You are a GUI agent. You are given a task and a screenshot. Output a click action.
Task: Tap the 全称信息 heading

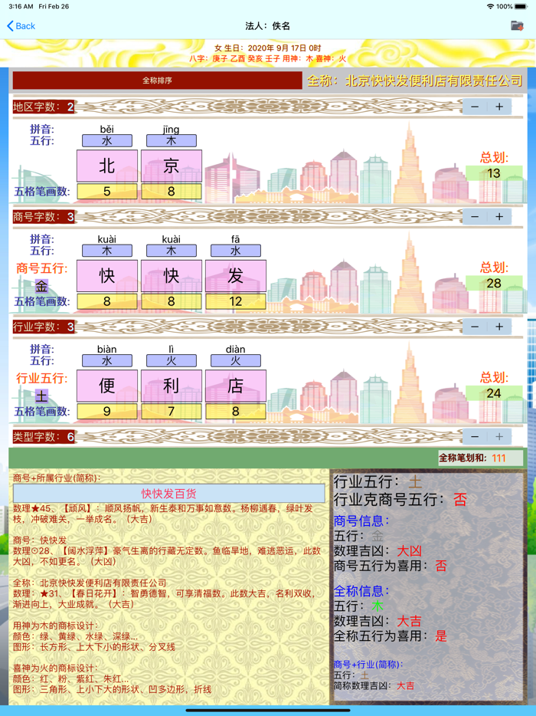(x=361, y=591)
